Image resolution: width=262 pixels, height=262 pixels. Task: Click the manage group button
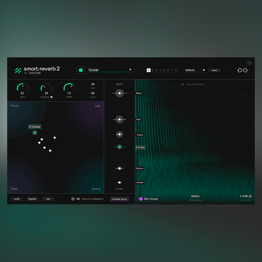[x=119, y=199]
